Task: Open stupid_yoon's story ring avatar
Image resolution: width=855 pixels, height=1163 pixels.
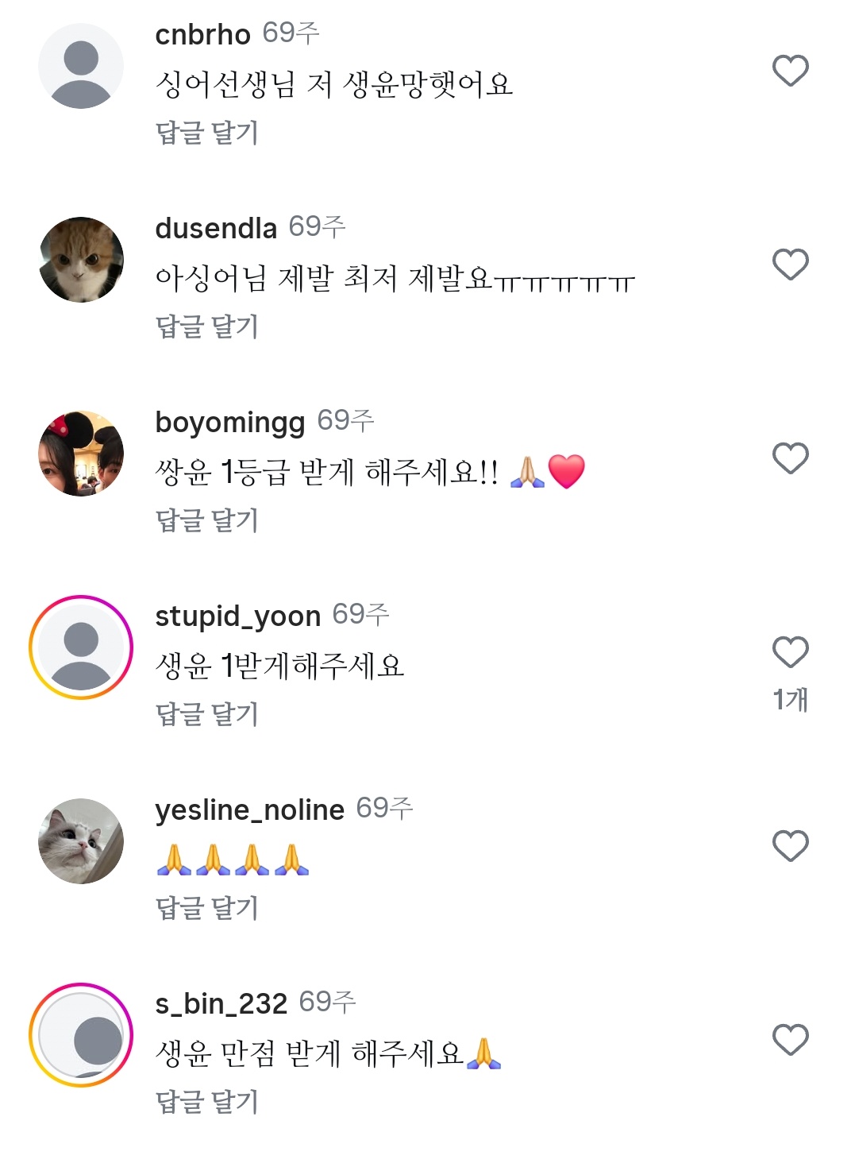Action: click(x=81, y=647)
